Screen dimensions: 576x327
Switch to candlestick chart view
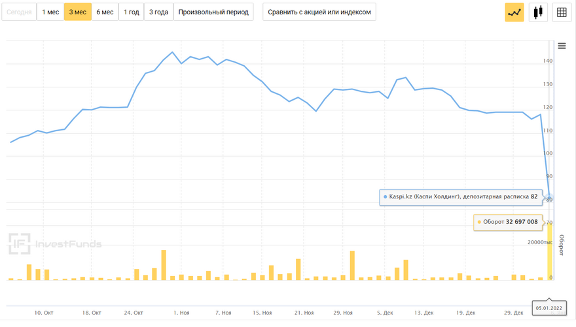(x=538, y=12)
